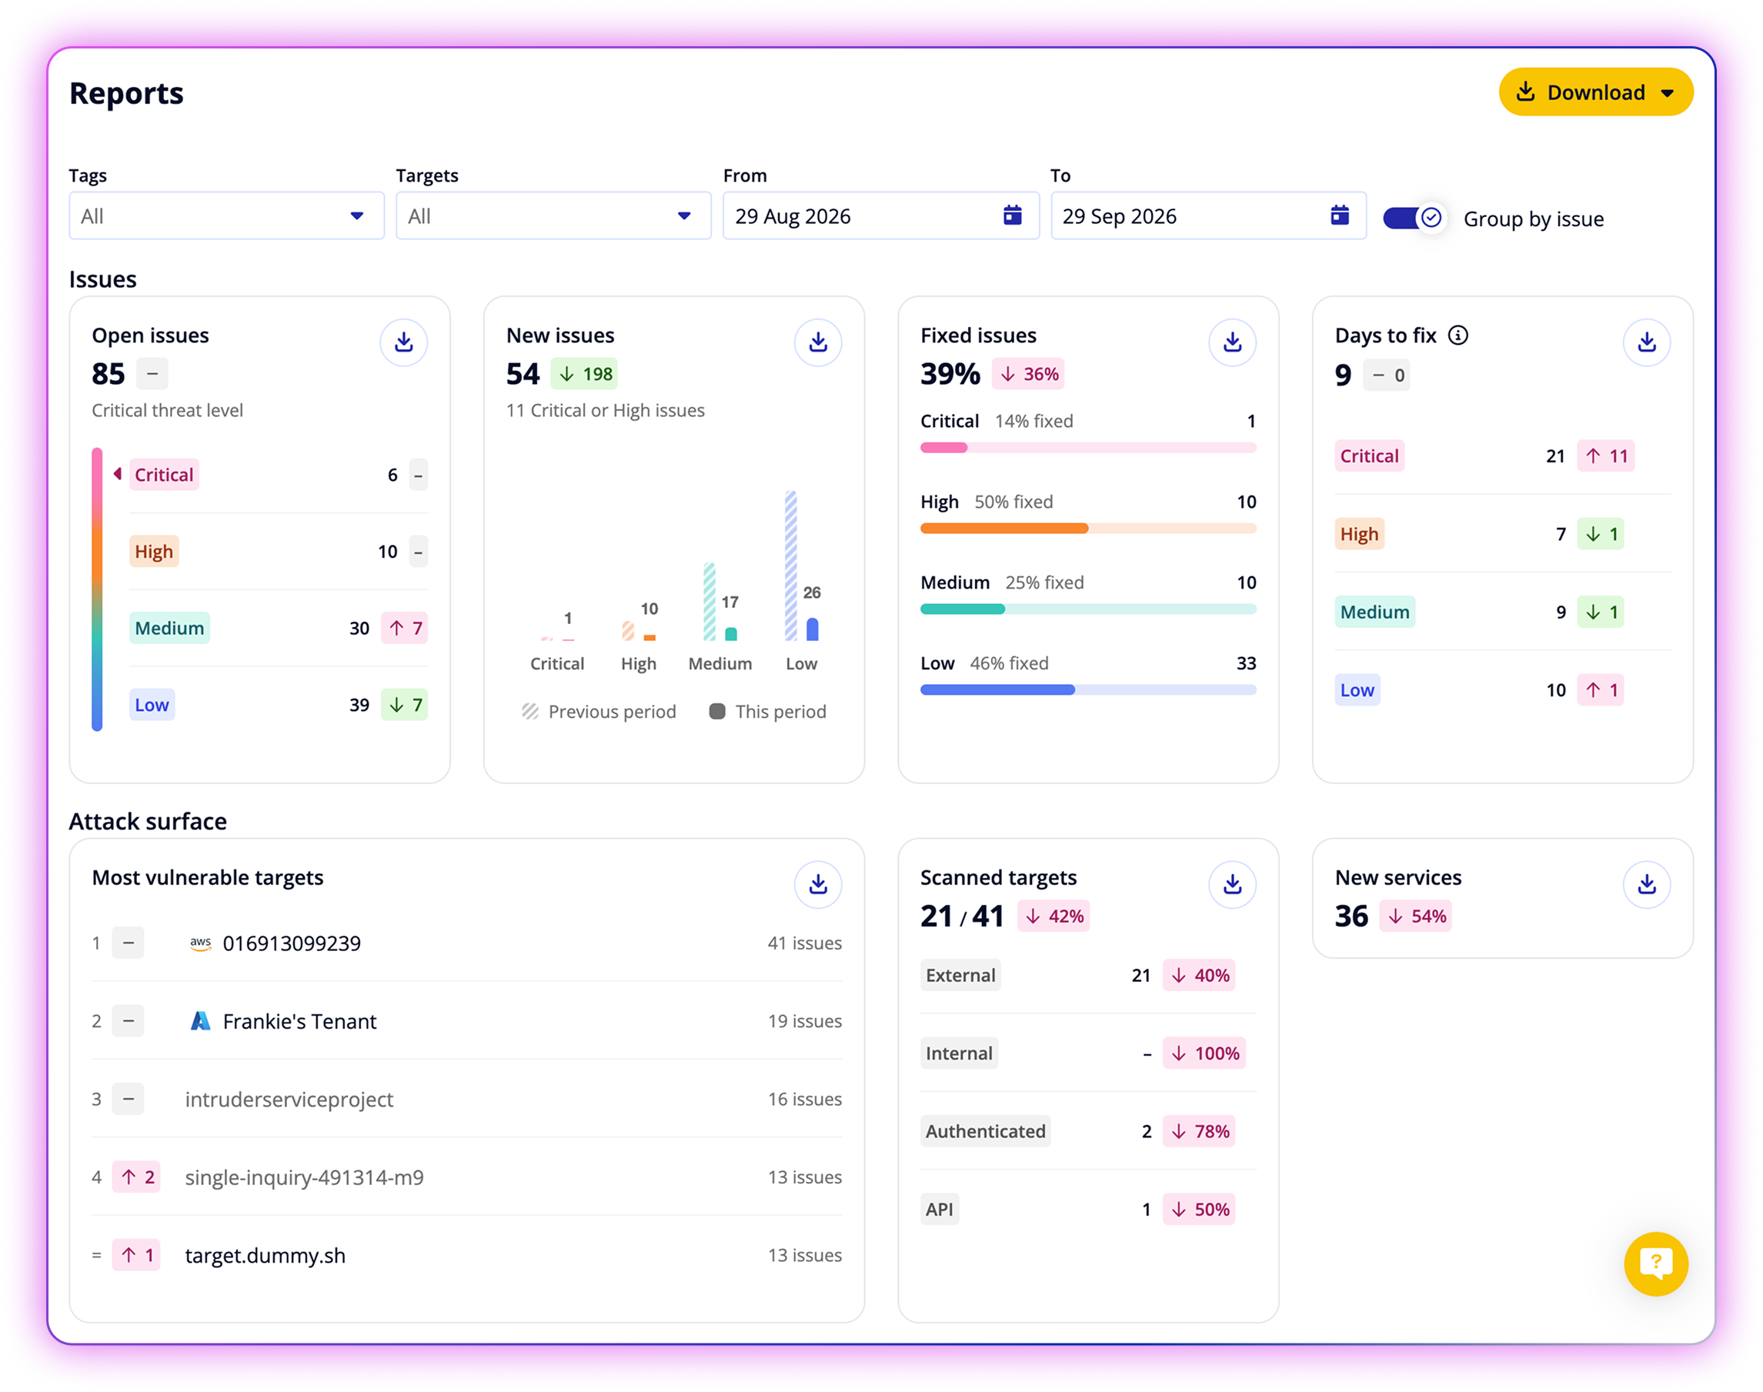Click the AWS logo beside 016913099239
Viewport: 1763px width, 1392px height.
pyautogui.click(x=201, y=943)
